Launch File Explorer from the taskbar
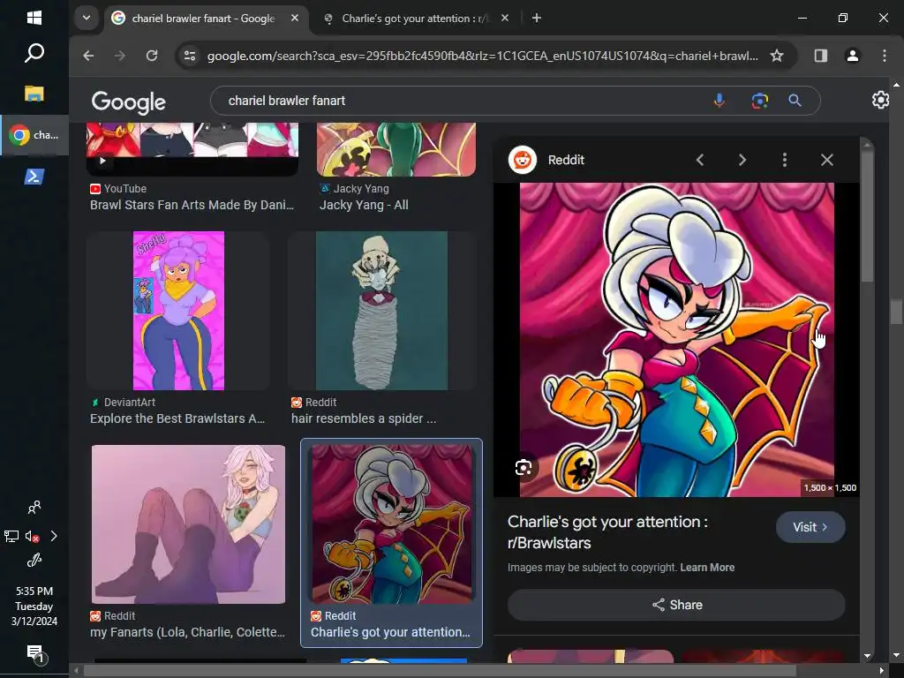The image size is (904, 678). (x=34, y=94)
